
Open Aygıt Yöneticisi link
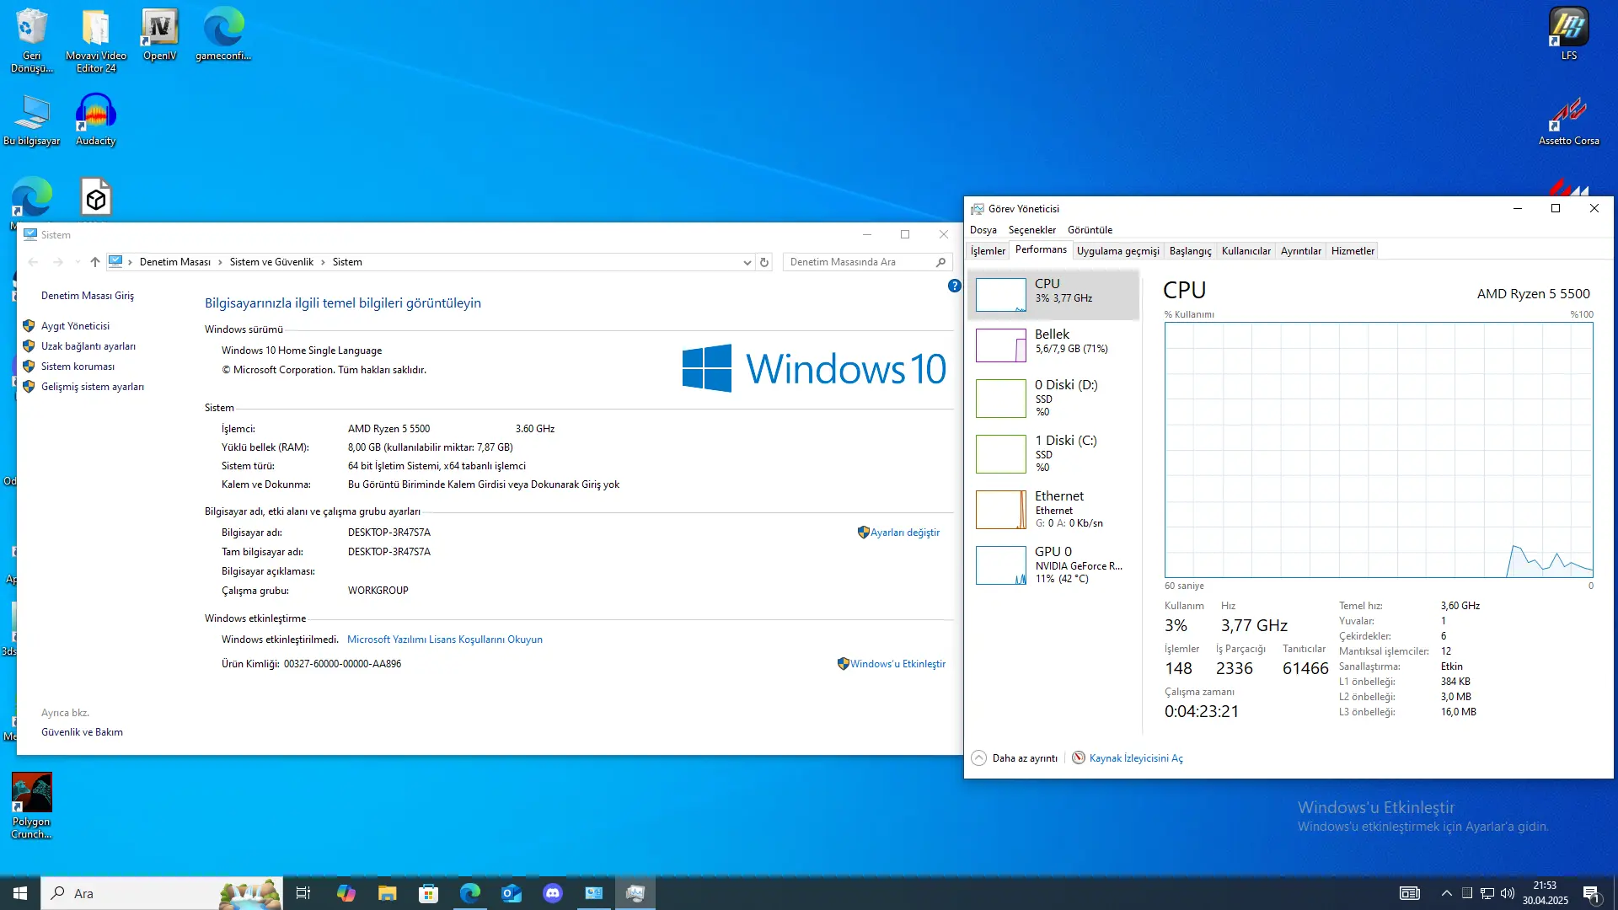[75, 326]
